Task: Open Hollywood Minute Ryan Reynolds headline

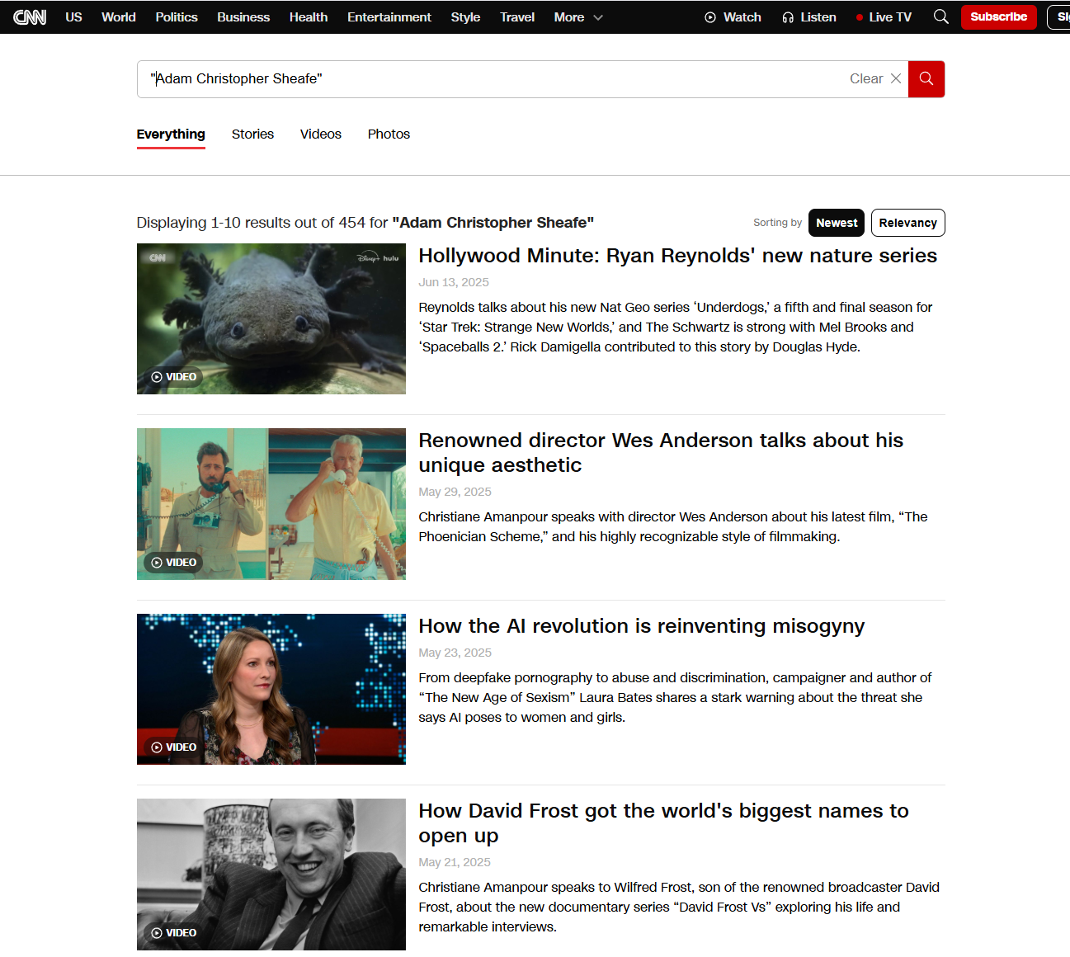Action: click(x=677, y=256)
